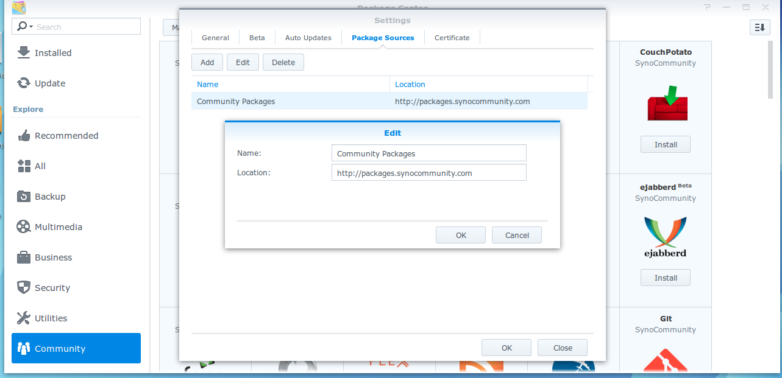Click the Package Center app icon

point(19,8)
